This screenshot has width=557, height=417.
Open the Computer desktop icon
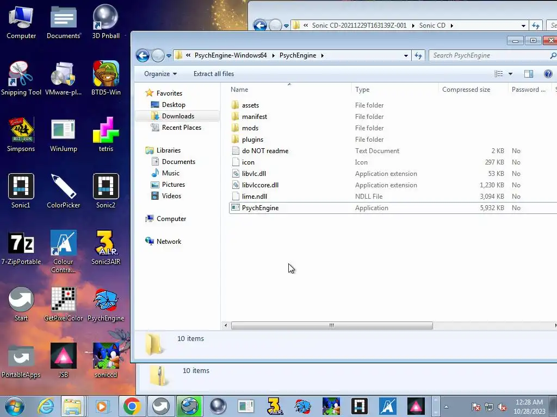coord(21,22)
